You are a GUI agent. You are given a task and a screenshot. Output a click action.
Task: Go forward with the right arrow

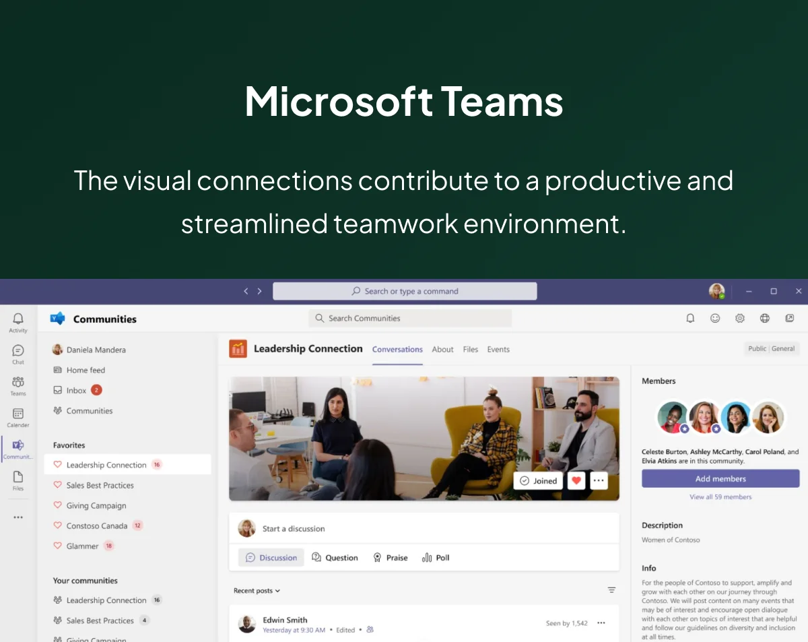(259, 291)
